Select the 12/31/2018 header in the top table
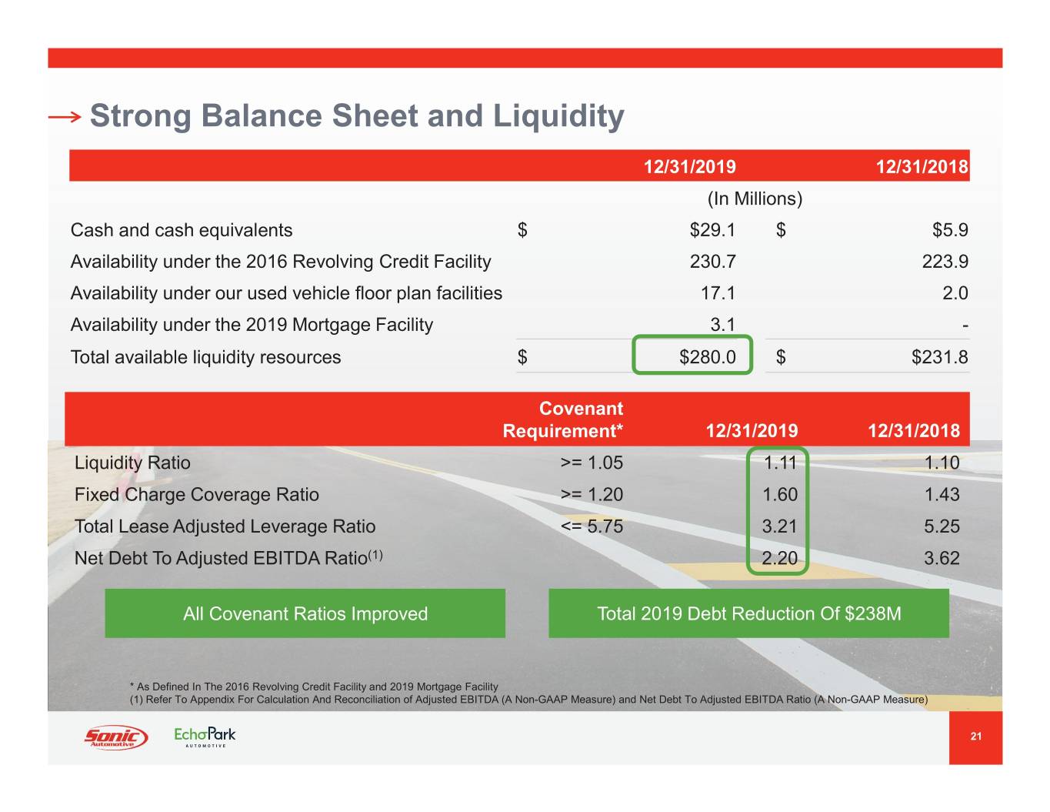Image resolution: width=1050 pixels, height=812 pixels. click(x=922, y=167)
